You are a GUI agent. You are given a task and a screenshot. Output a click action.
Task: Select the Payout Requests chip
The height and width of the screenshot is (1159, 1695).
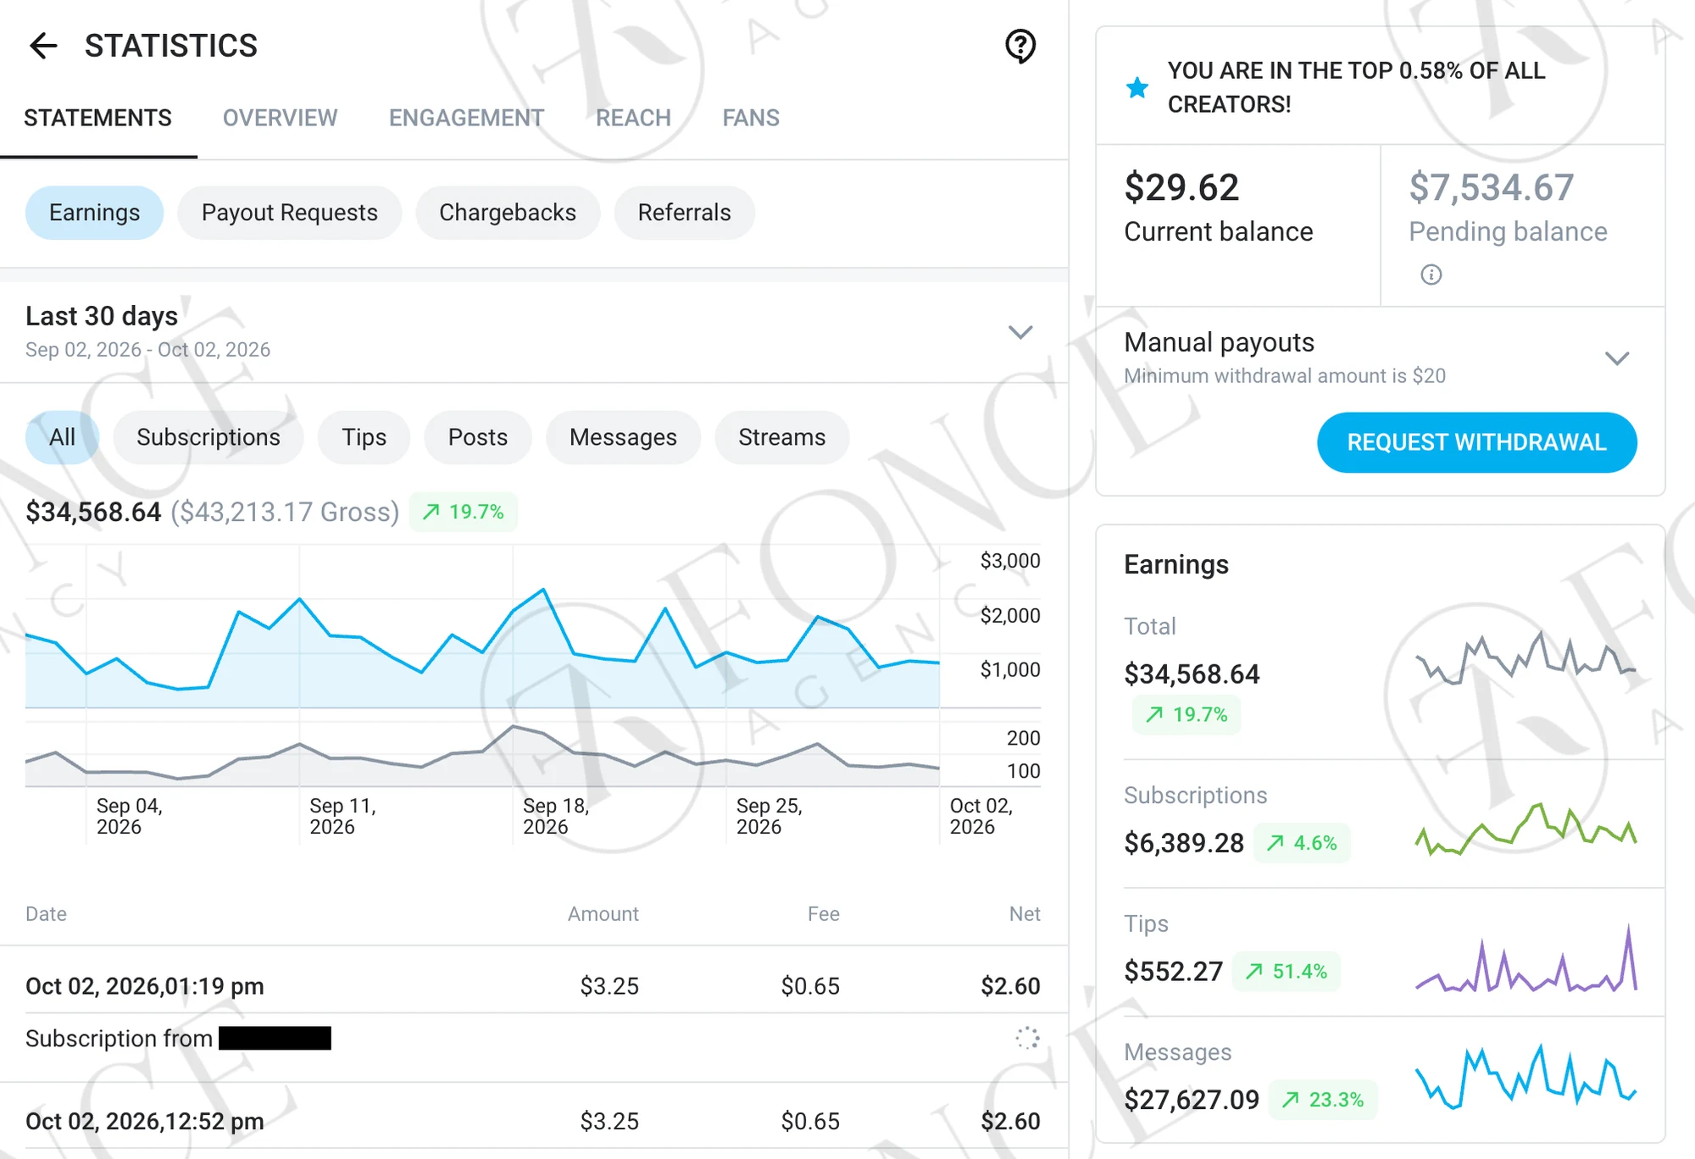click(289, 213)
